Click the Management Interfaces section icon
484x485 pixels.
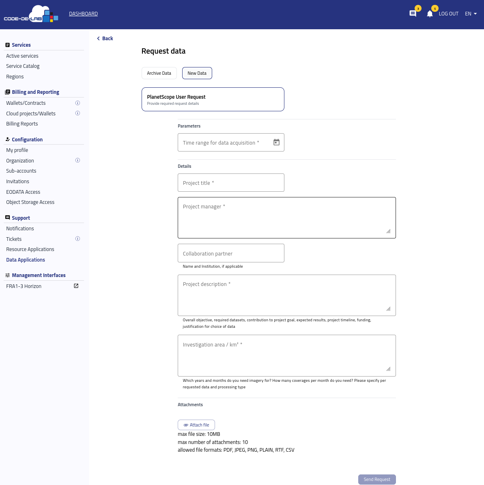tap(8, 275)
